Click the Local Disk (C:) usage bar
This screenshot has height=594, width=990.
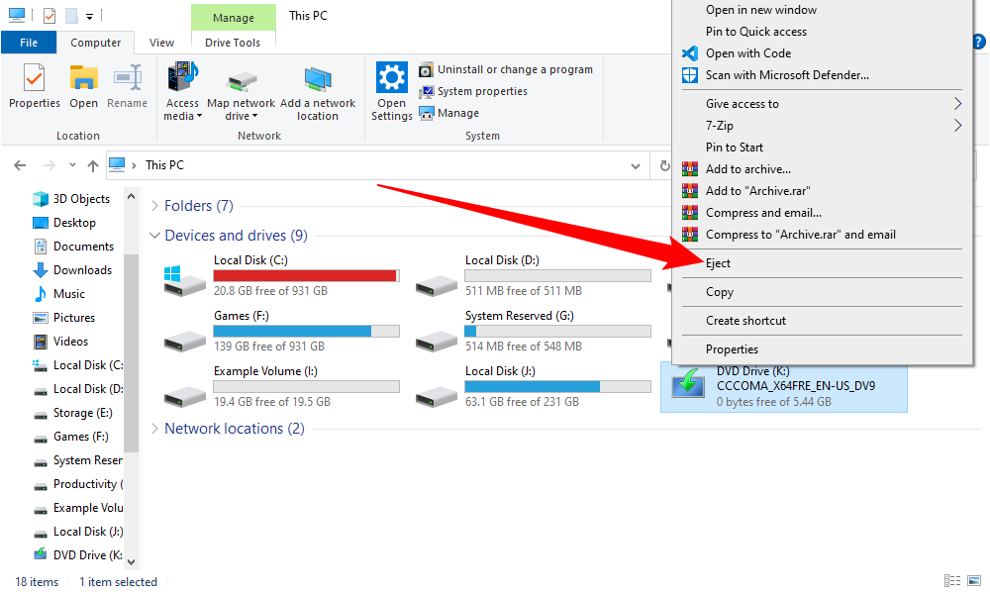click(306, 276)
